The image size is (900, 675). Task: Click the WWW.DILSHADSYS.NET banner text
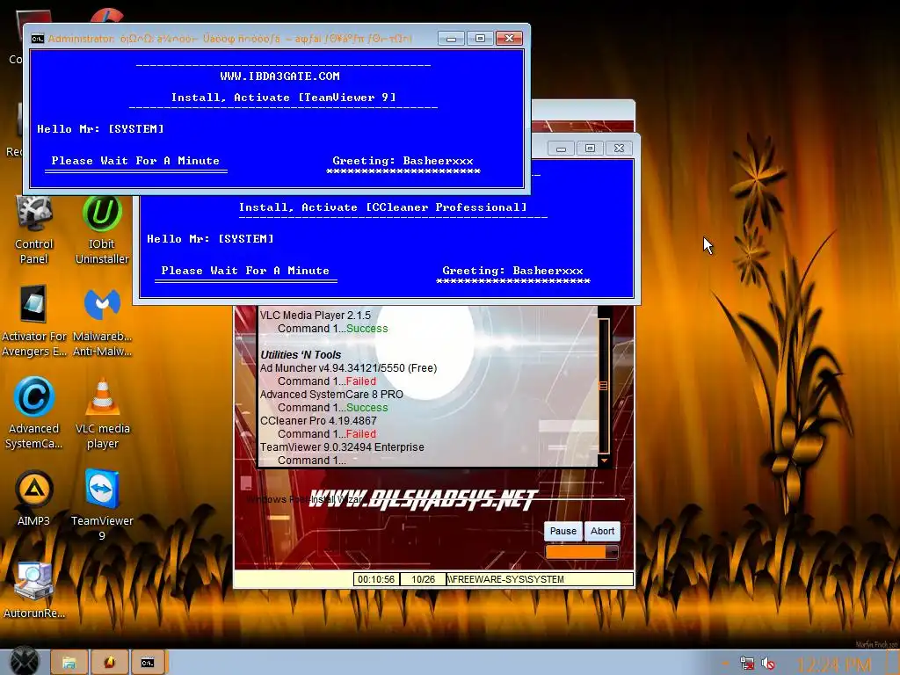pos(424,499)
